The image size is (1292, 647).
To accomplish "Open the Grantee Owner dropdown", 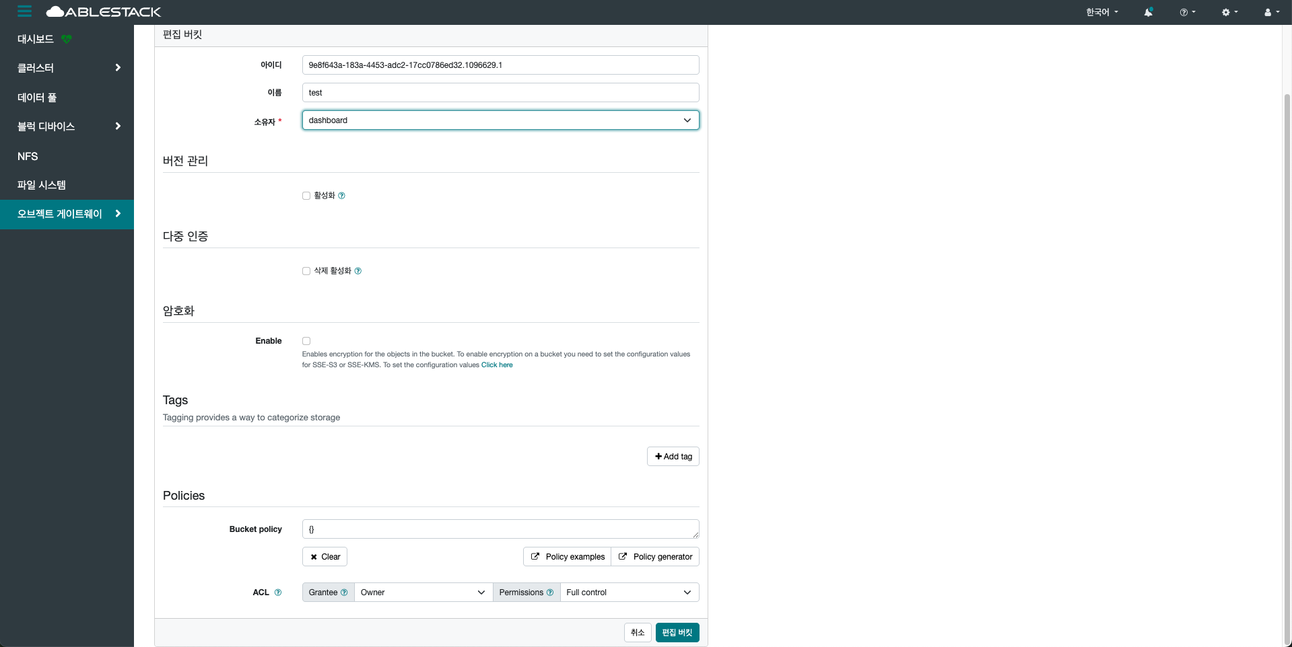I will (x=423, y=593).
